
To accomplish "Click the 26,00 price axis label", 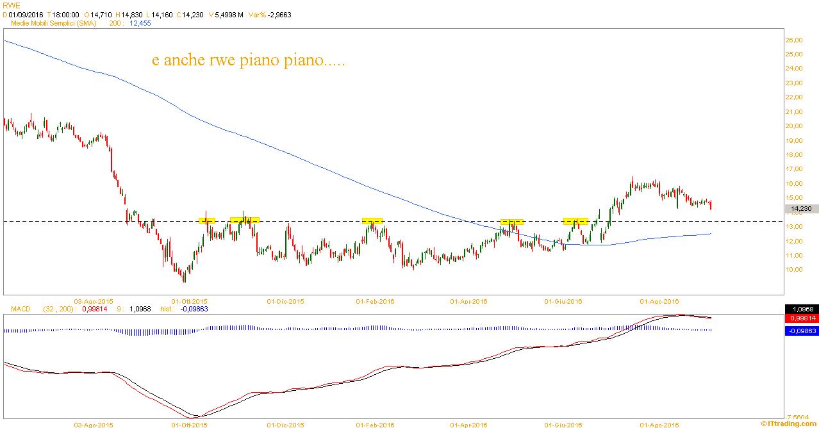I will click(x=794, y=40).
